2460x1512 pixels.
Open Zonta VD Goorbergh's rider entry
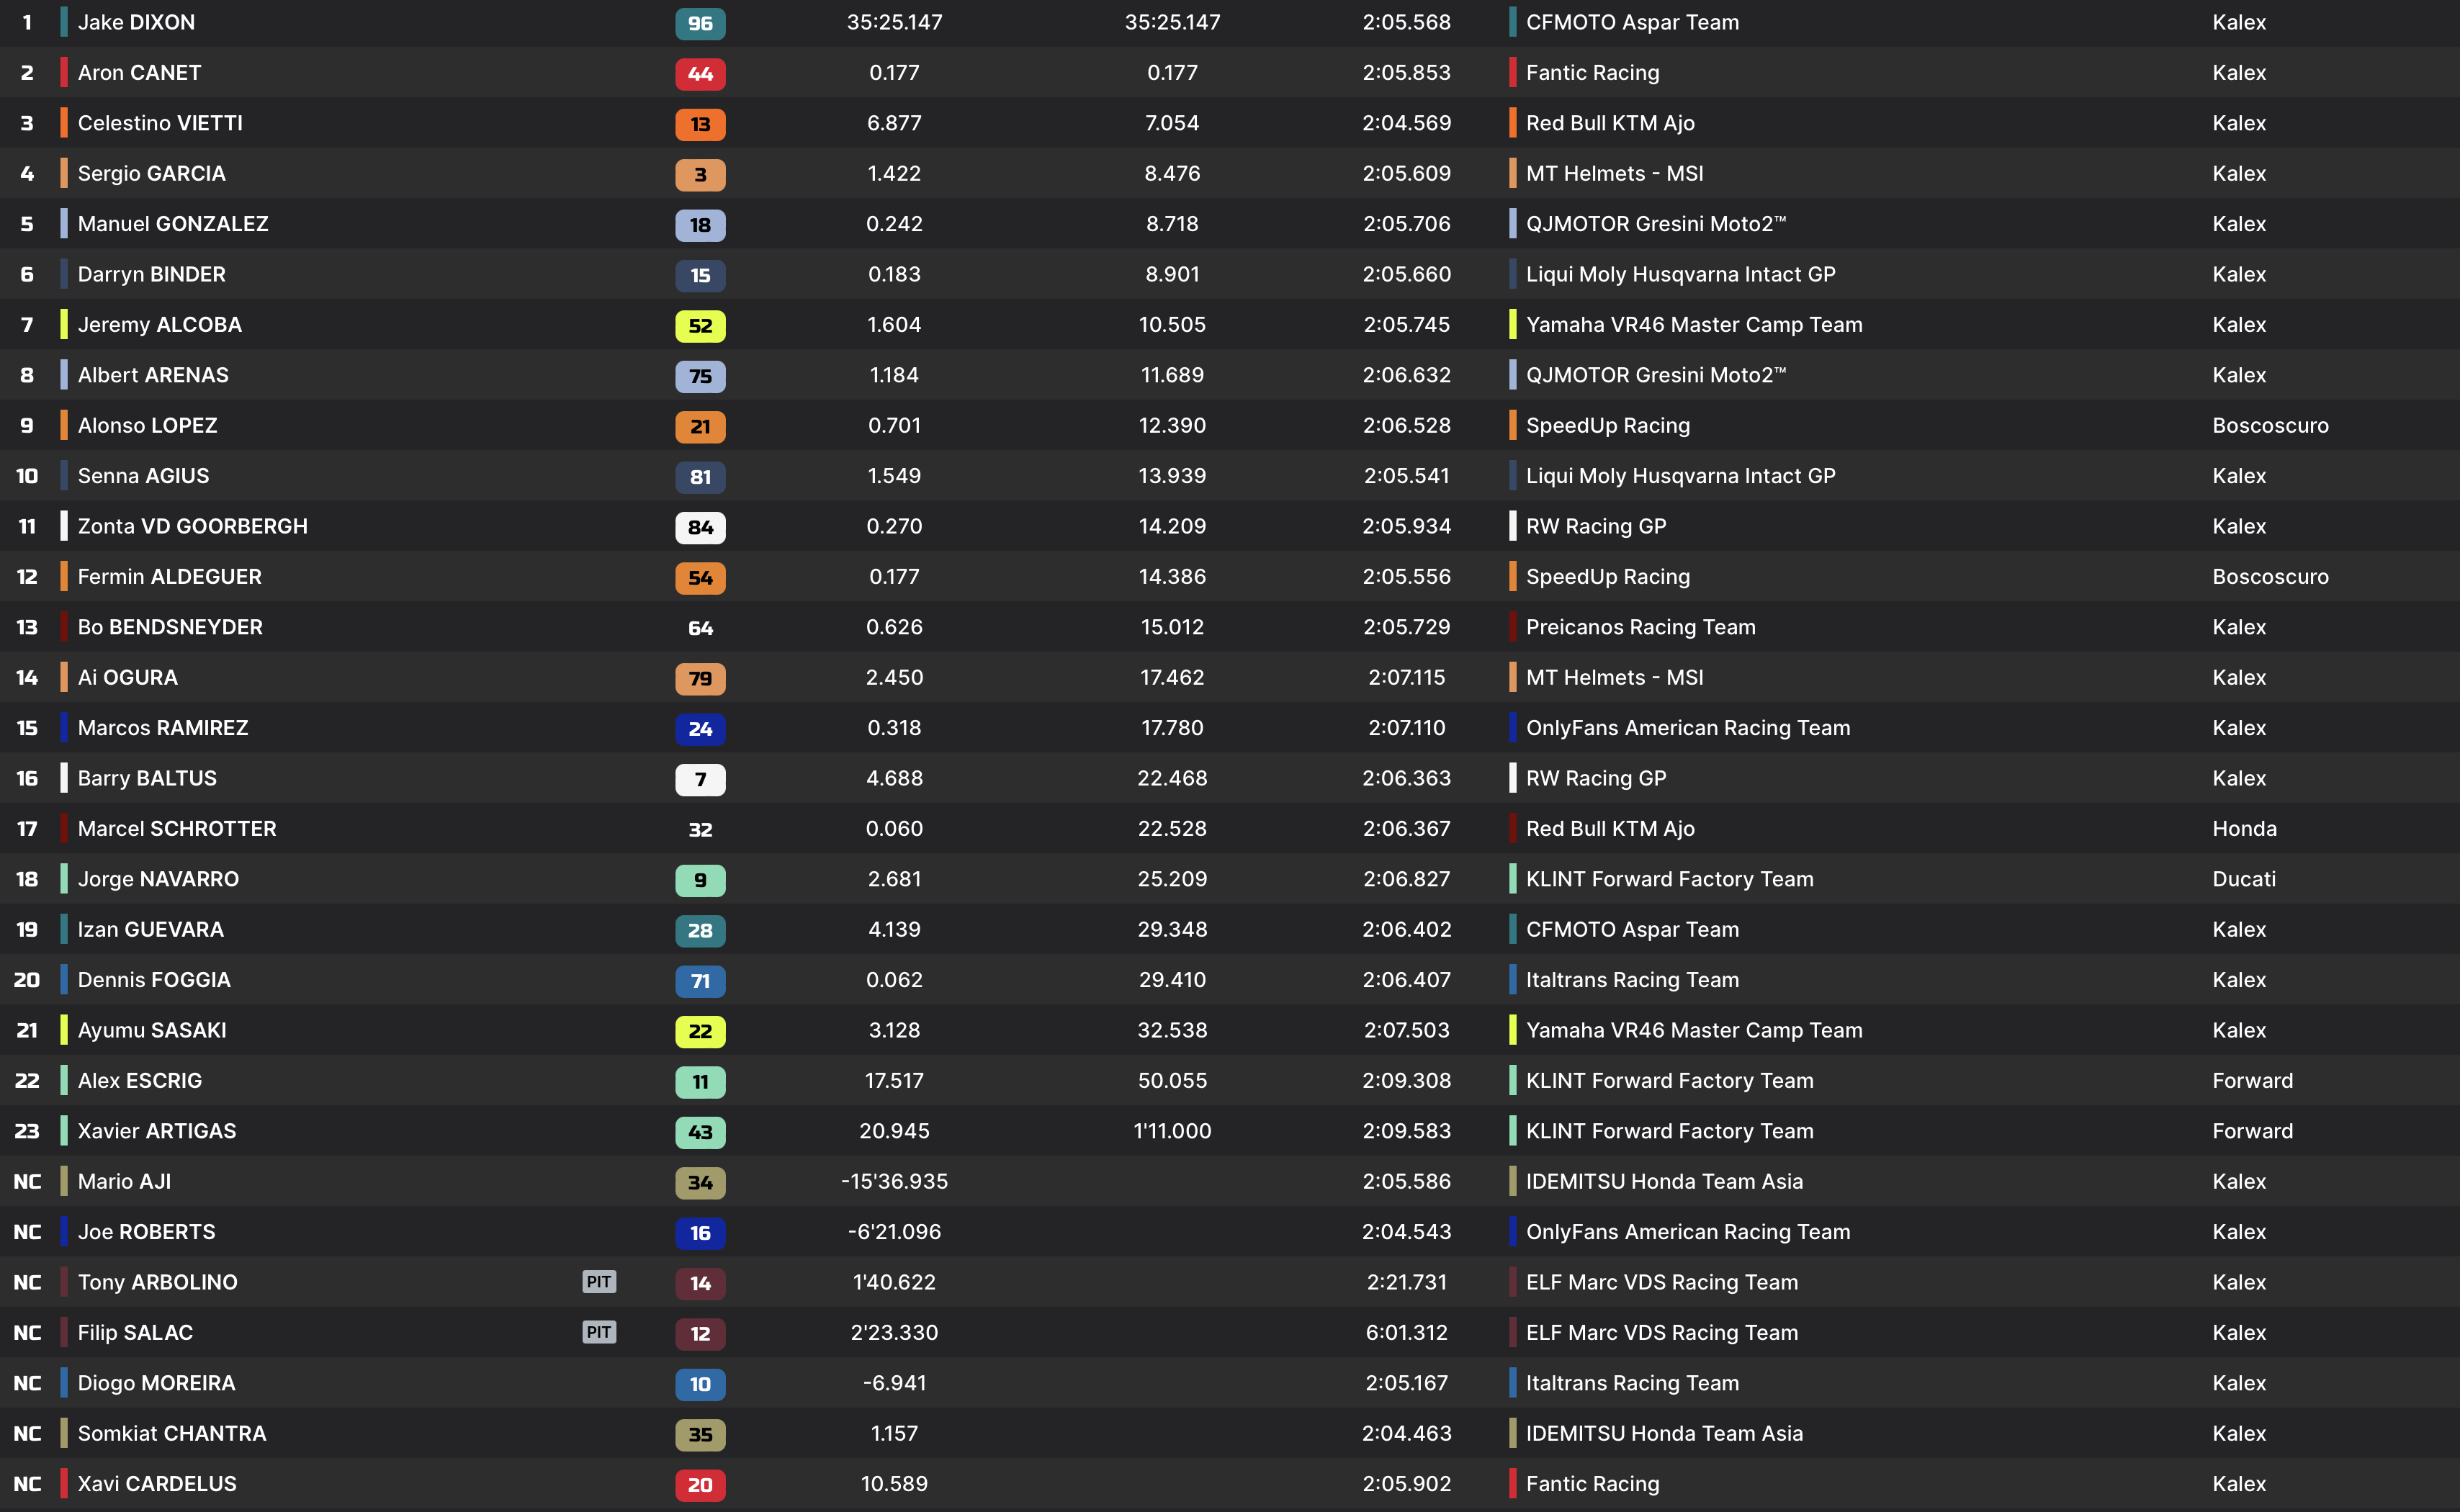pyautogui.click(x=192, y=526)
